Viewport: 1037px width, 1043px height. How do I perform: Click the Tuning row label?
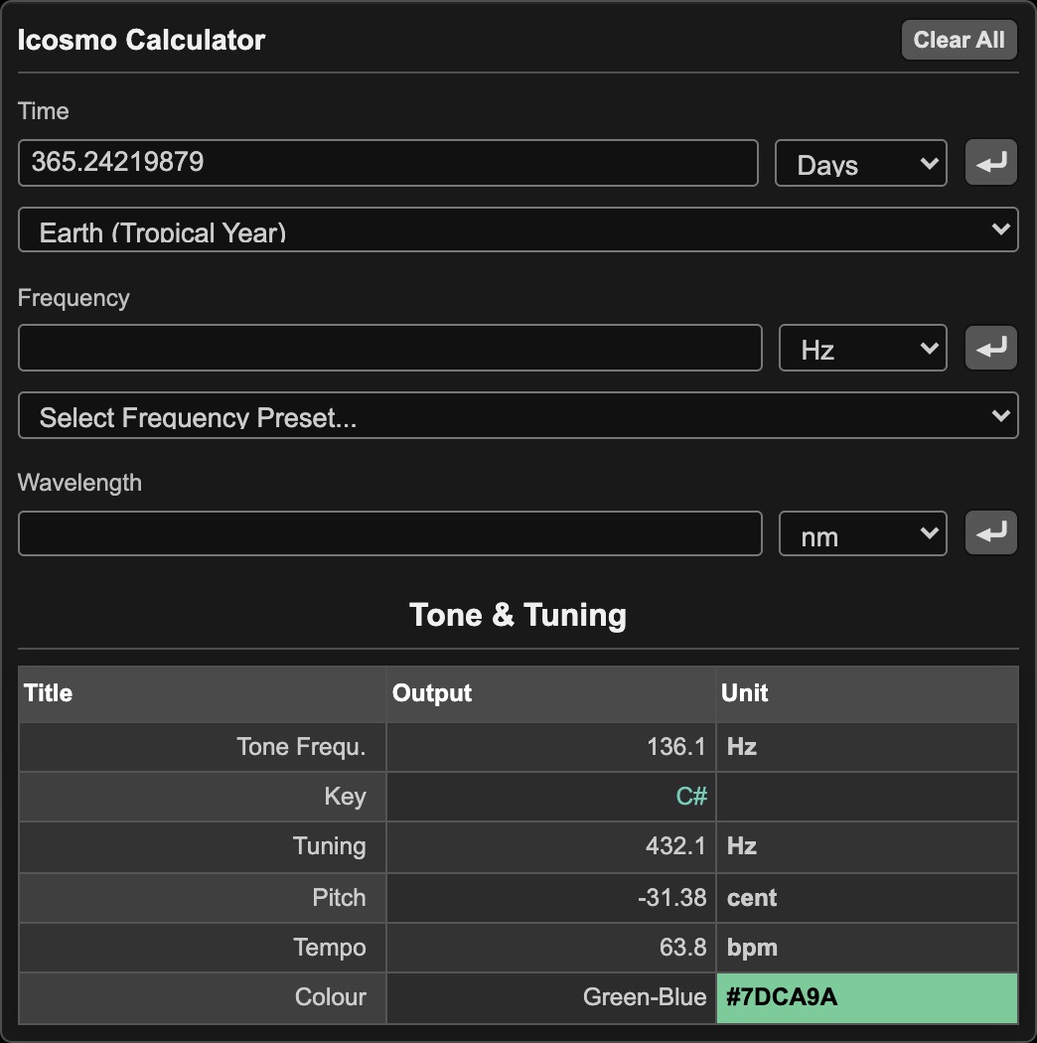(329, 846)
